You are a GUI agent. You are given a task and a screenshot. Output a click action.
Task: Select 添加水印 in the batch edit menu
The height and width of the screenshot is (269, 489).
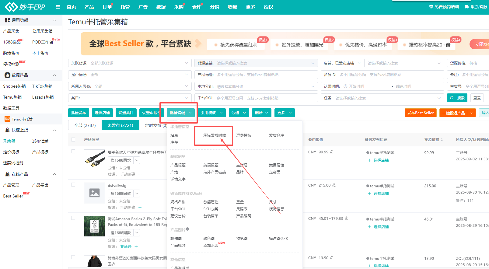tap(211, 246)
